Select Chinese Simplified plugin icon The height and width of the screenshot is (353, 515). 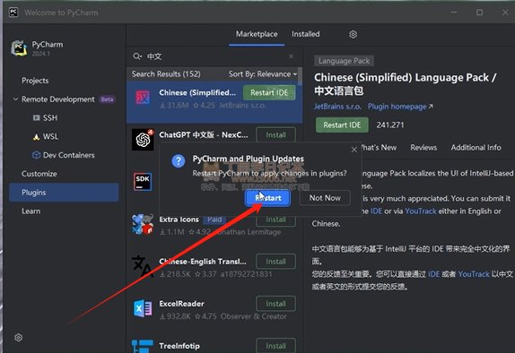tap(143, 98)
